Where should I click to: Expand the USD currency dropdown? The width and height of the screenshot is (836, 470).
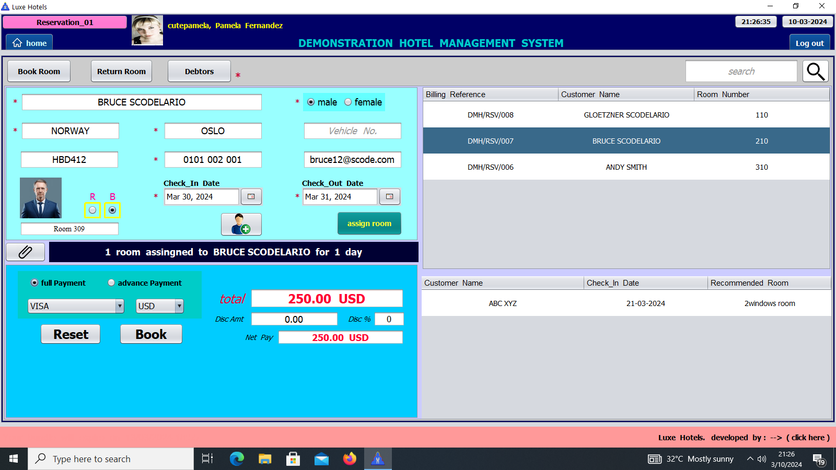[x=179, y=306]
